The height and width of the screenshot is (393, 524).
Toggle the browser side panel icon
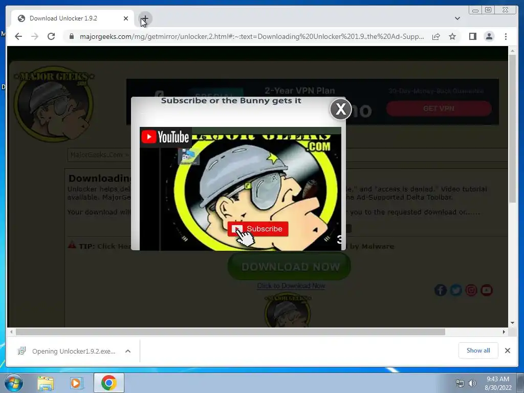[x=472, y=36]
